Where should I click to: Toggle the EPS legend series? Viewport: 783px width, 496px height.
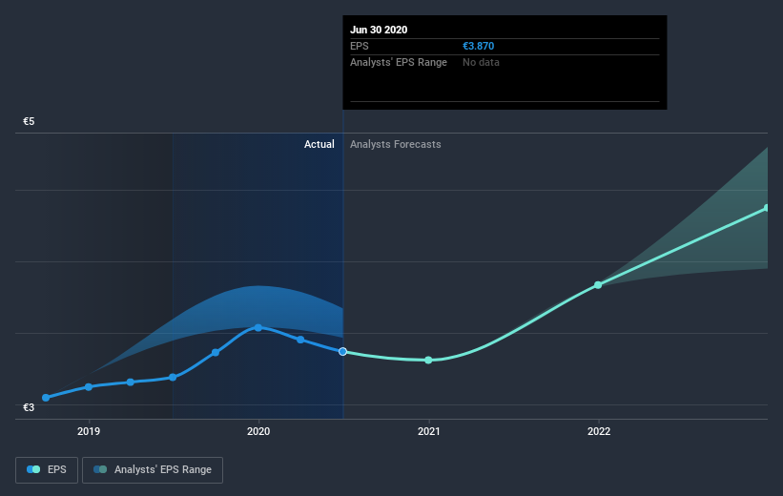[47, 470]
